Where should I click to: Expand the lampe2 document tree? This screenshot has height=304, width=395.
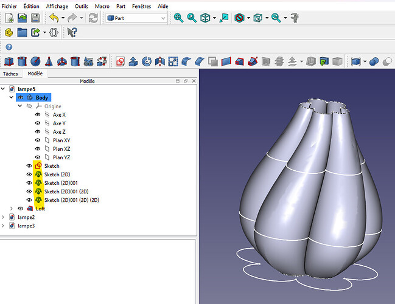click(x=4, y=217)
